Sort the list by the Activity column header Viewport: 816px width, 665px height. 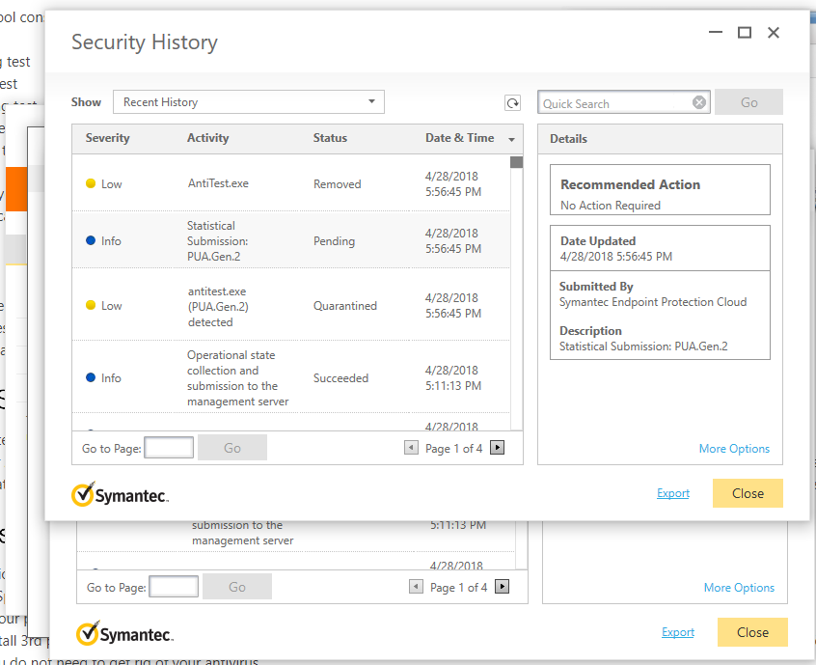coord(207,138)
